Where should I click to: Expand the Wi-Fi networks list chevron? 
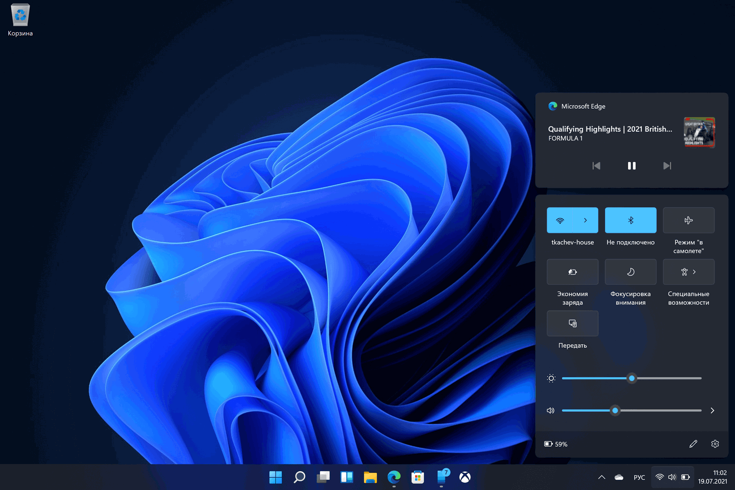[586, 220]
